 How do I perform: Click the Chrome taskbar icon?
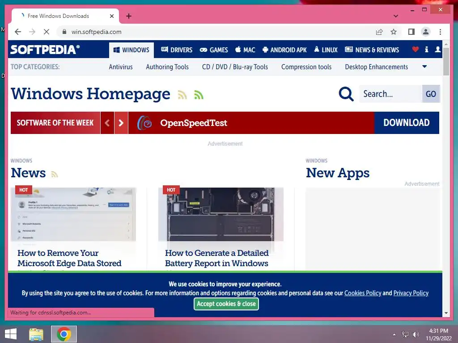pos(64,334)
